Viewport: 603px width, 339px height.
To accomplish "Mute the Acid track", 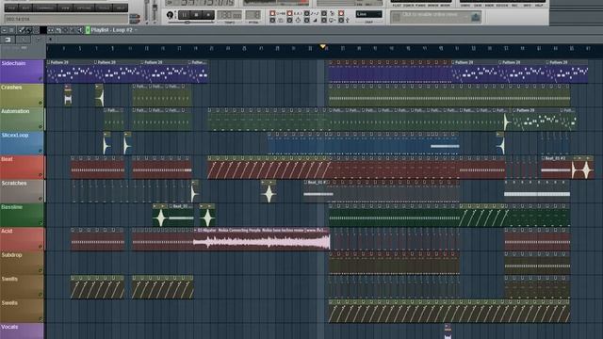I will tap(40, 246).
